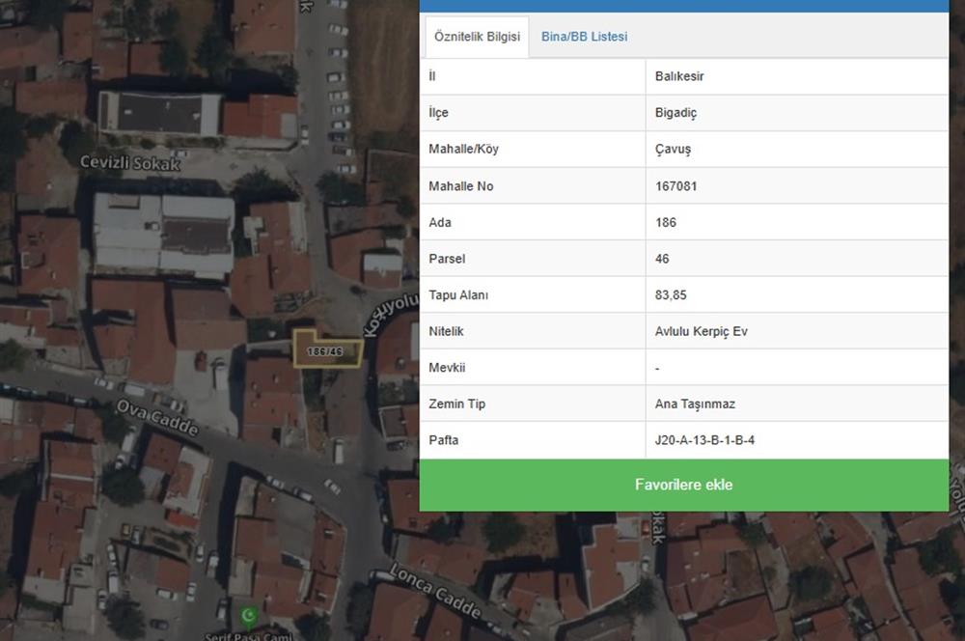Select the Pafta code J20-A-13-B-1-B-4
The image size is (965, 641).
704,440
